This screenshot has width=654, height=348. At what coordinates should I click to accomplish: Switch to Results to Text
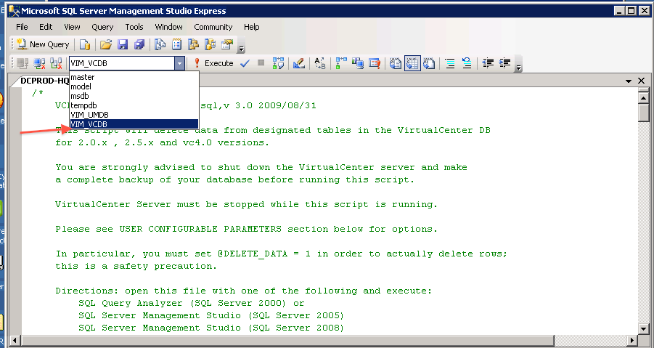click(396, 63)
